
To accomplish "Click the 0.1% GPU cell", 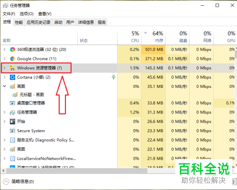I will click(x=224, y=103).
